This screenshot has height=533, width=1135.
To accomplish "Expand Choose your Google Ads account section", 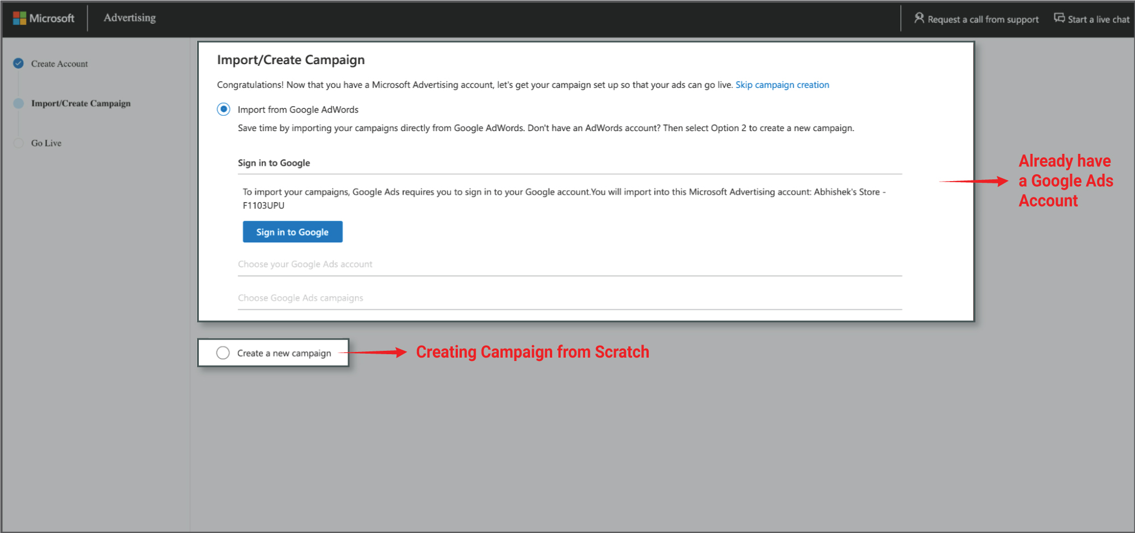I will coord(570,265).
